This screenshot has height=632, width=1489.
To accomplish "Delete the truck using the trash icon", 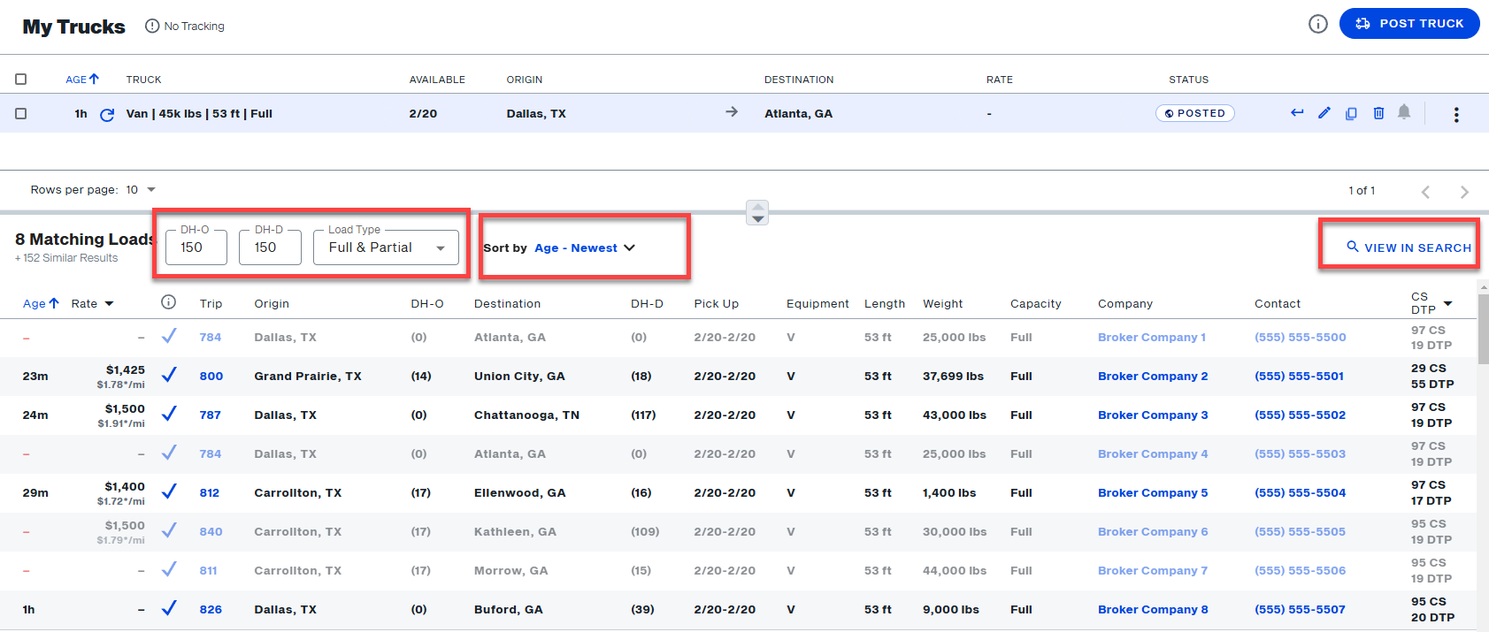I will pos(1378,113).
